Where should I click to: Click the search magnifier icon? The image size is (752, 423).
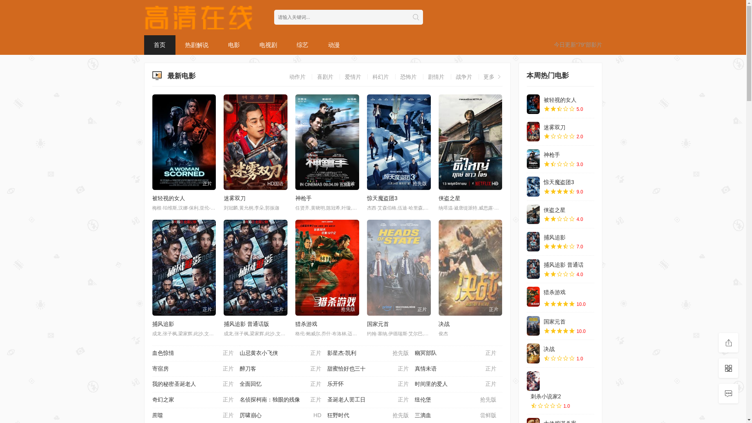(416, 17)
